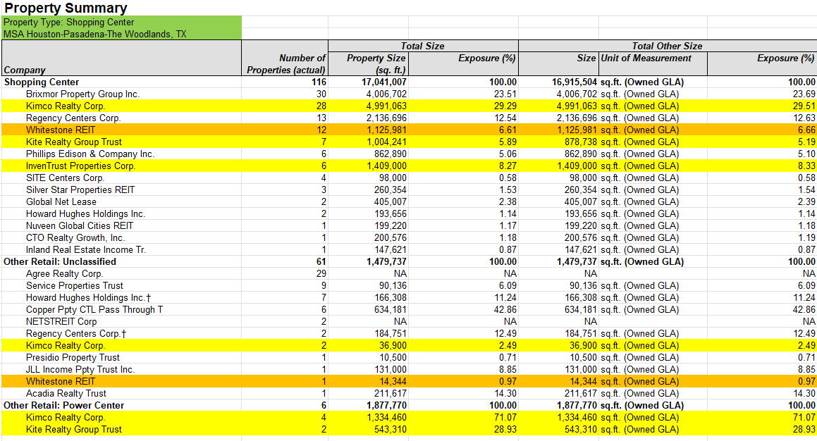This screenshot has height=441, width=817.
Task: Click the NETSTREIT Corp cell
Action: 61,322
